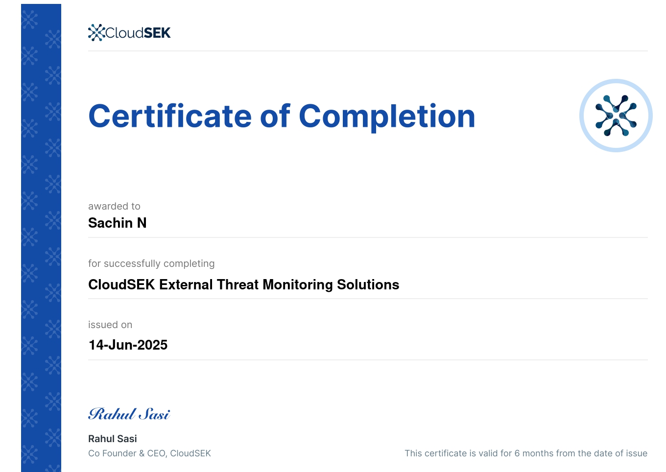
Task: Click the CloudSEK logo in the header
Action: 129,33
